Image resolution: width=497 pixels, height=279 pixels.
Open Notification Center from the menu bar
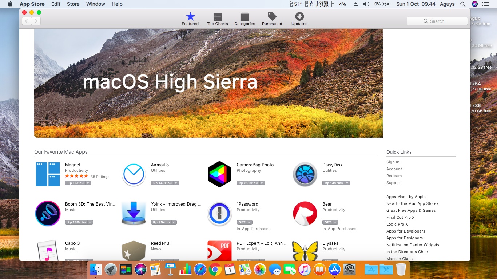pos(485,4)
